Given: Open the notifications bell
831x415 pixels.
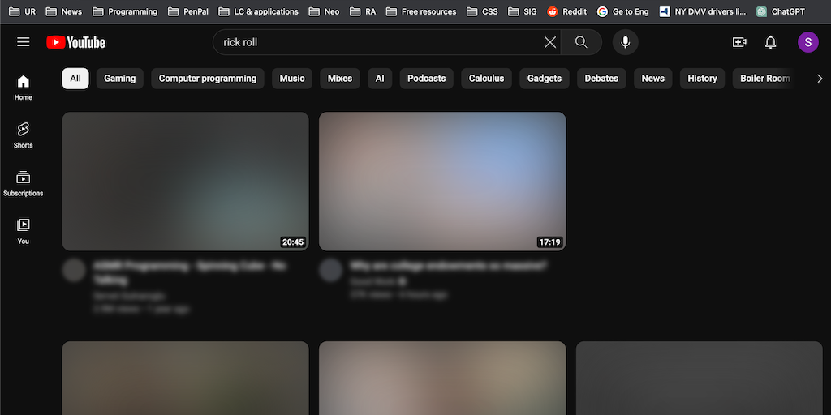Looking at the screenshot, I should (771, 42).
